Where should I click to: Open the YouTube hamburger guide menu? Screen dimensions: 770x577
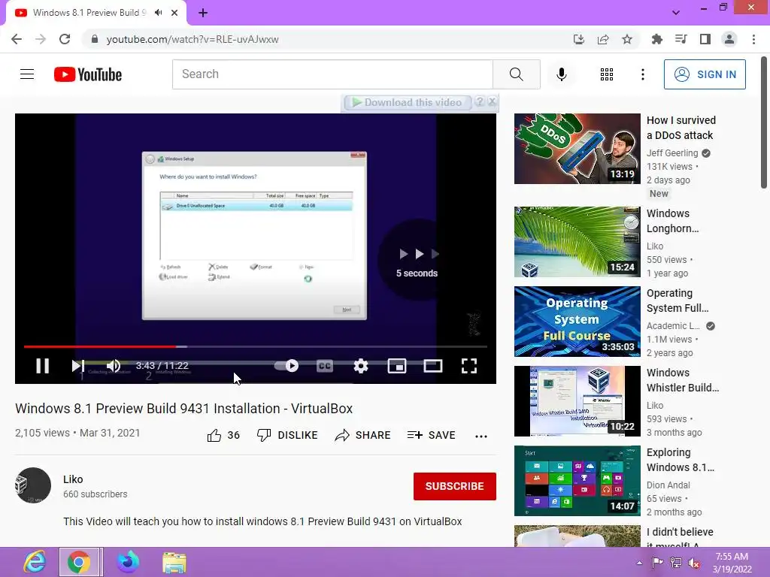27,74
